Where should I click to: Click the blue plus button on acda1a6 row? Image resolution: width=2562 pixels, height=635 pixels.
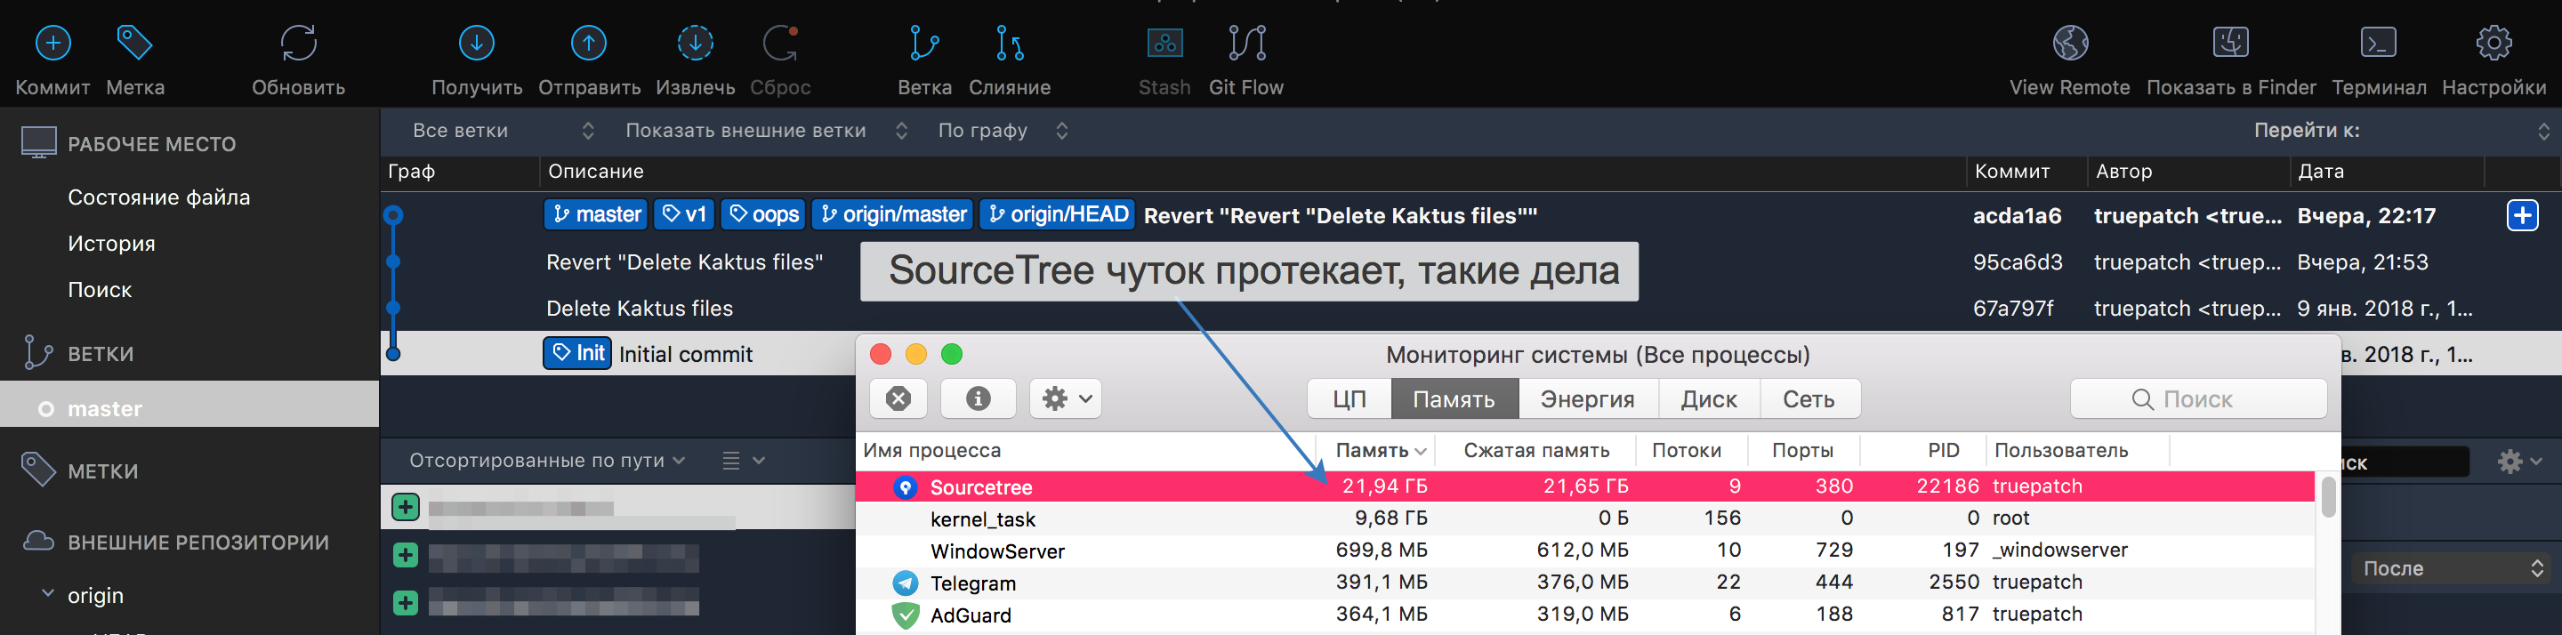2522,214
